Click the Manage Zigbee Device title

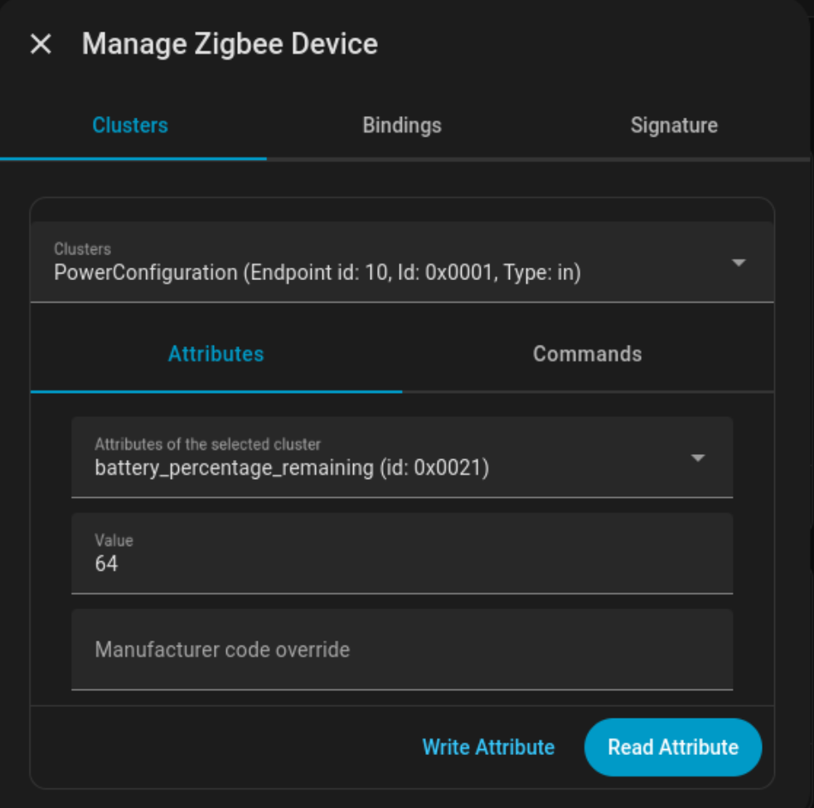(x=230, y=44)
